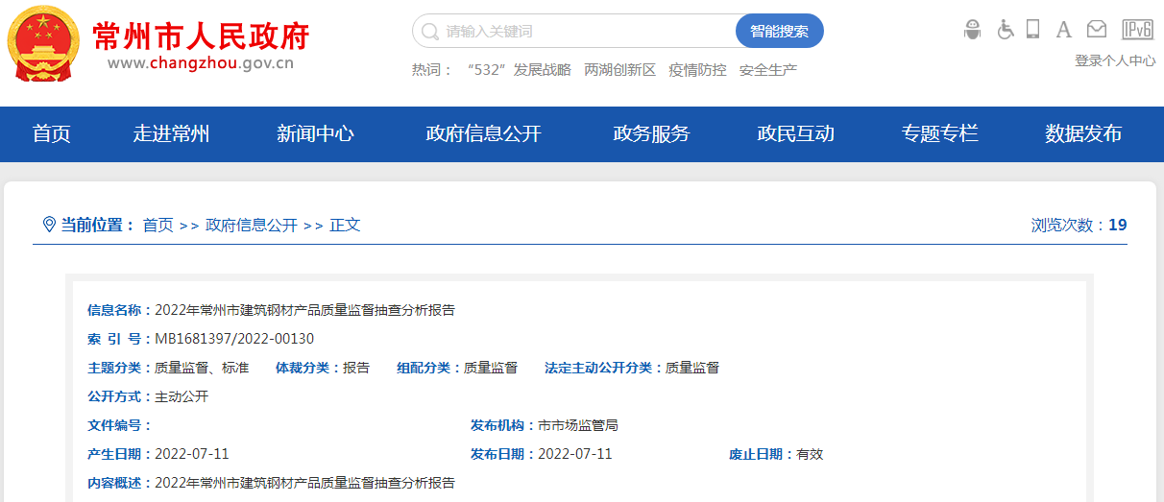Click the 文件编号 label
The image size is (1164, 502).
click(119, 425)
